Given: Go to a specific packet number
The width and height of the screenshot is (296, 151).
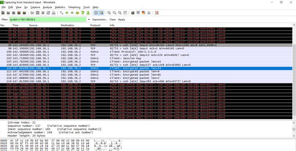Looking at the screenshot, I should [77, 13].
